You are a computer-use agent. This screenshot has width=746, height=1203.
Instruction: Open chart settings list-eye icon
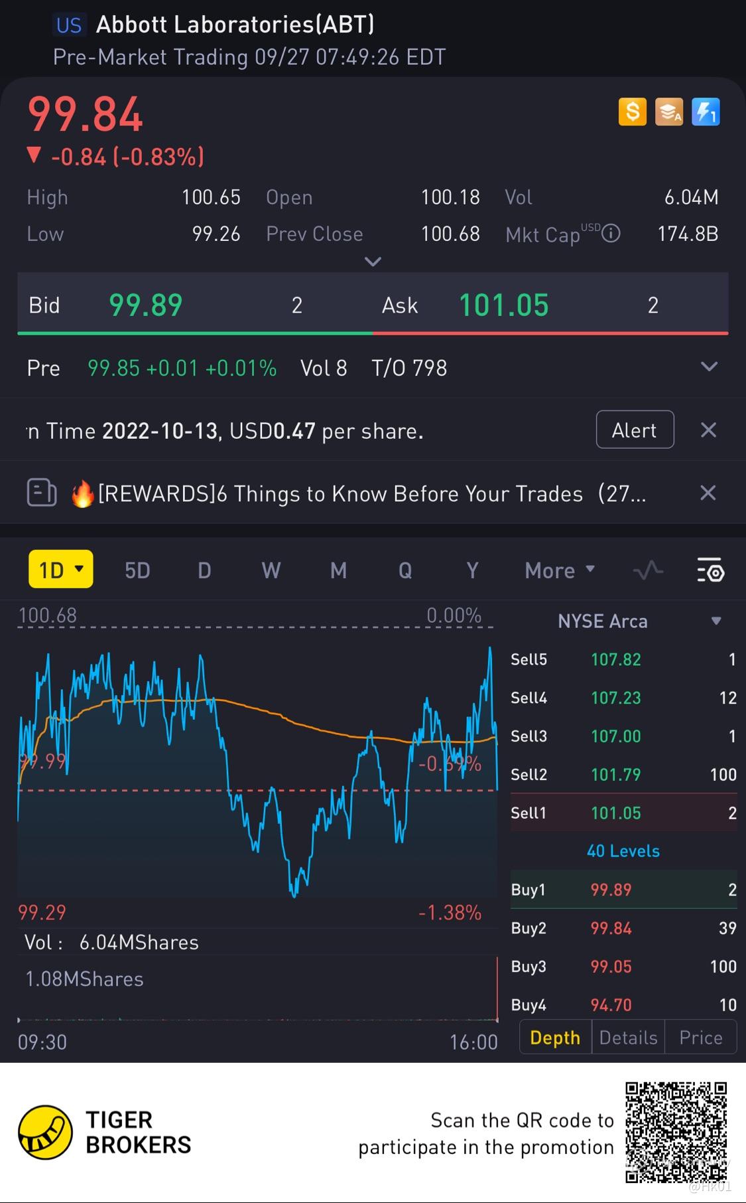710,570
